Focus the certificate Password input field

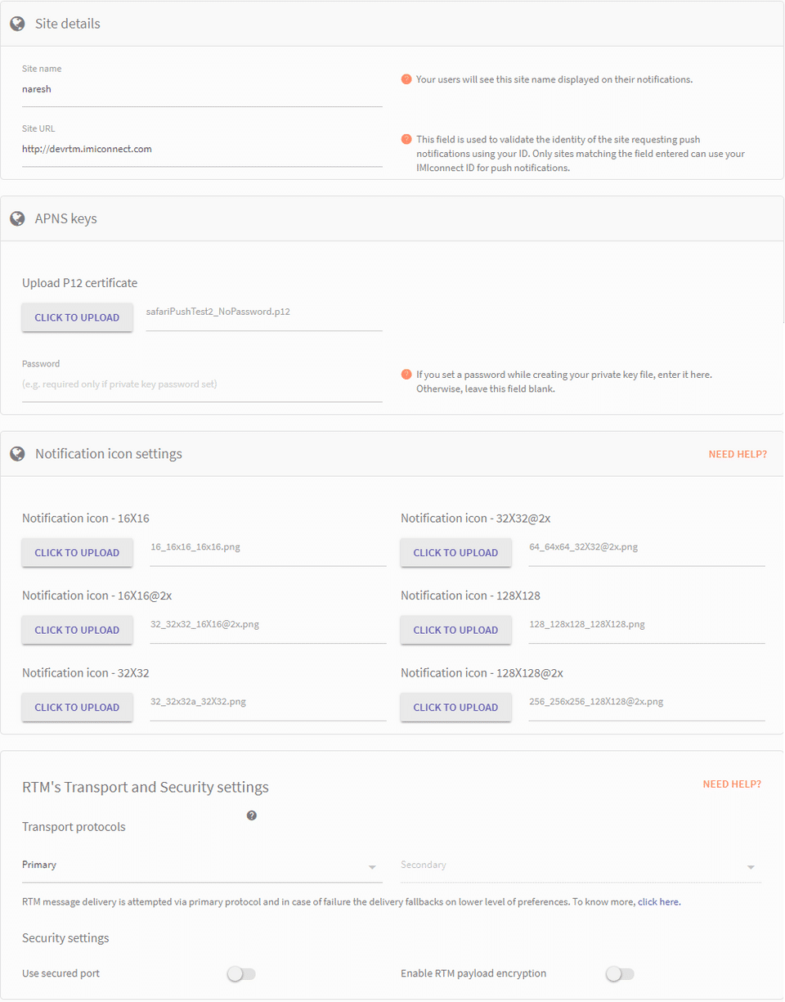[202, 384]
